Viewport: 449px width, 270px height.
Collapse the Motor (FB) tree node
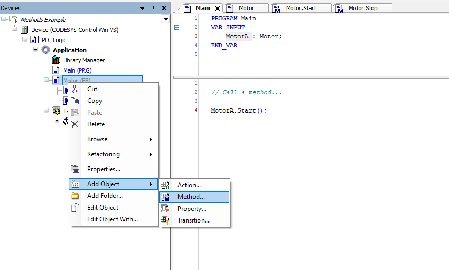click(x=46, y=80)
